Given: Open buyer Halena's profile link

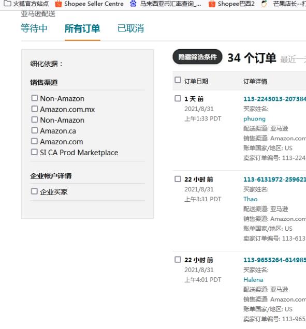Looking at the screenshot, I should pos(253,280).
